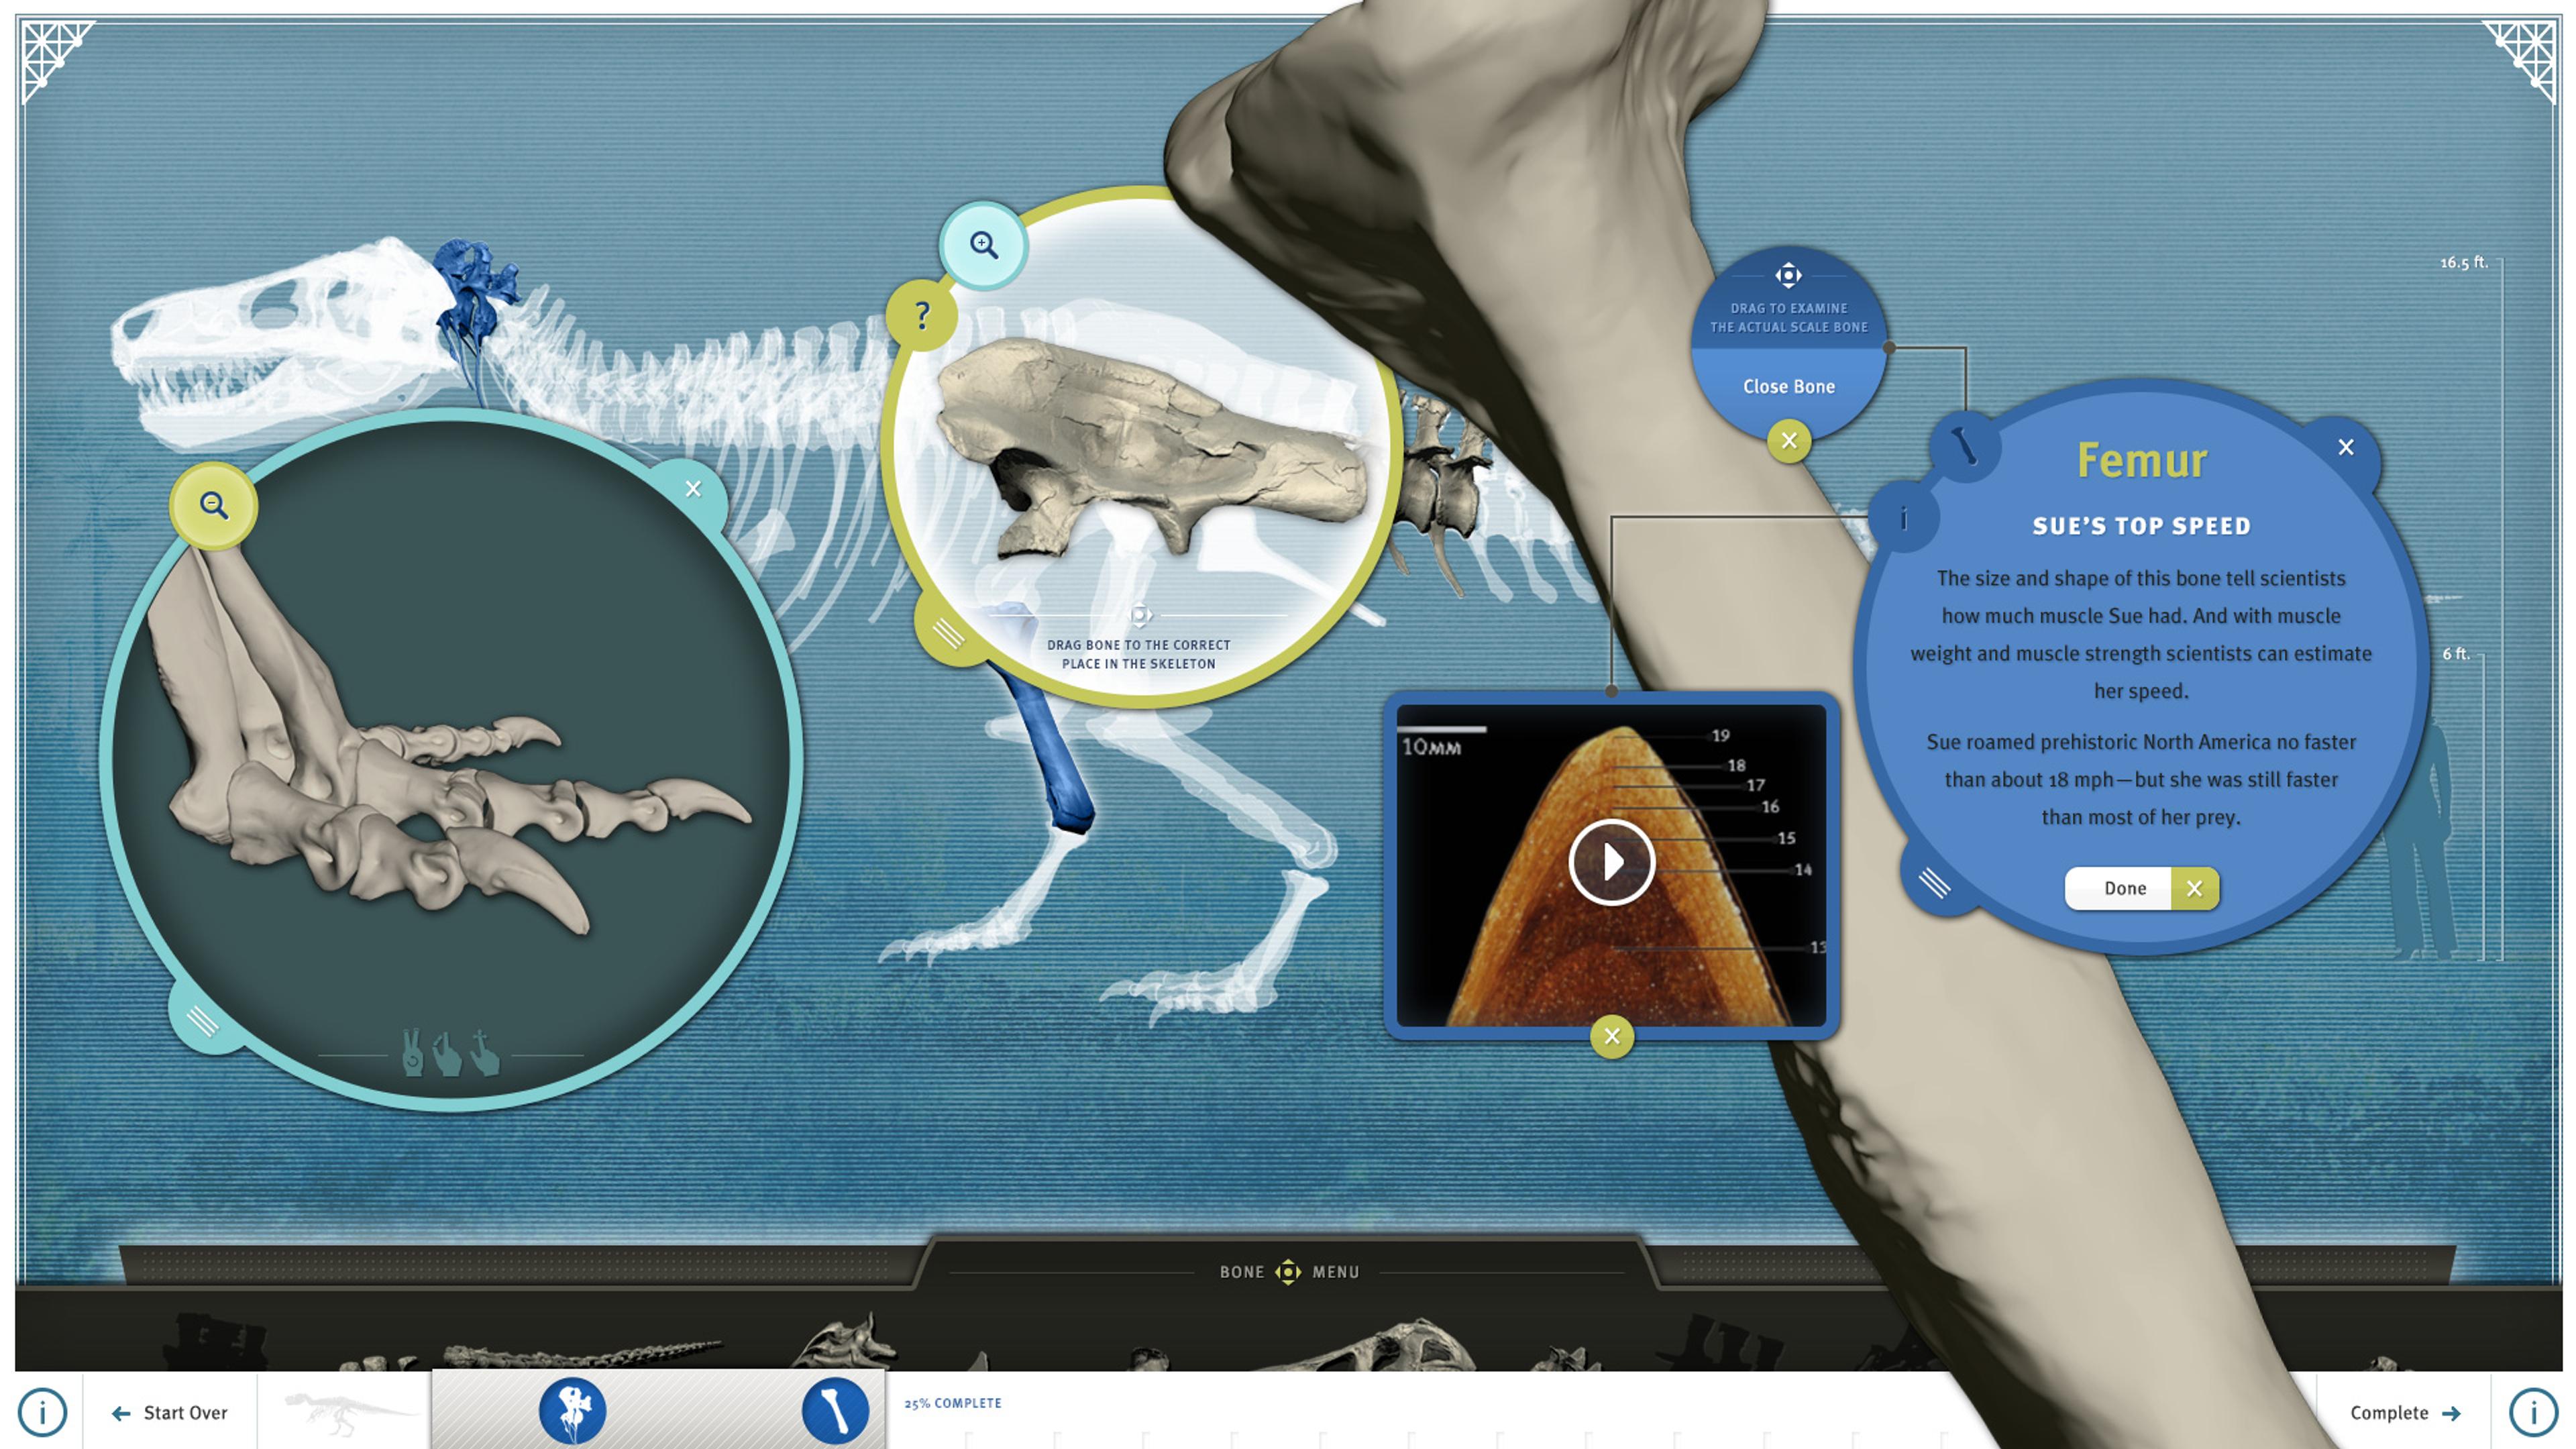This screenshot has width=2576, height=1449.
Task: Select the info 'i' tab on Femur panel
Action: [1903, 518]
